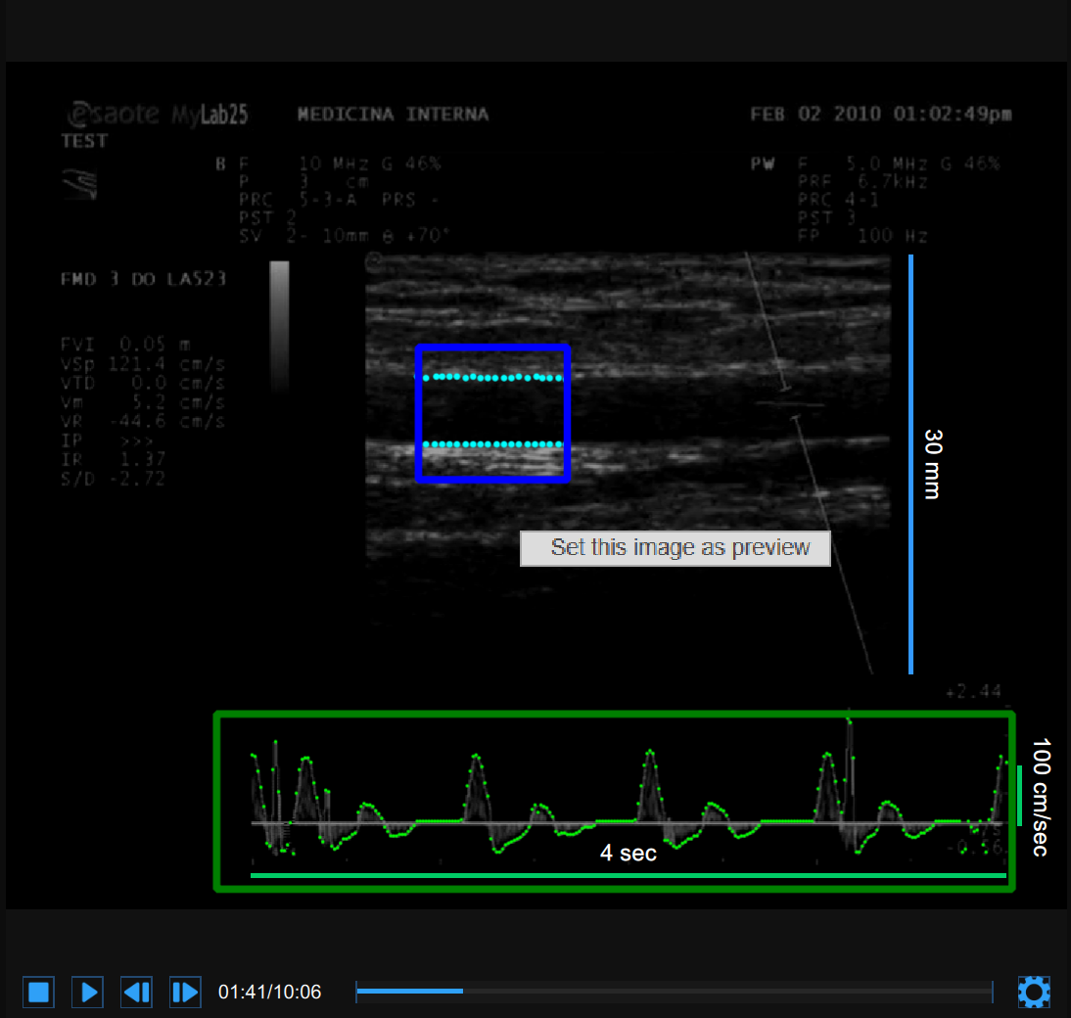Click the Stop playback button
The image size is (1071, 1018).
pos(38,992)
